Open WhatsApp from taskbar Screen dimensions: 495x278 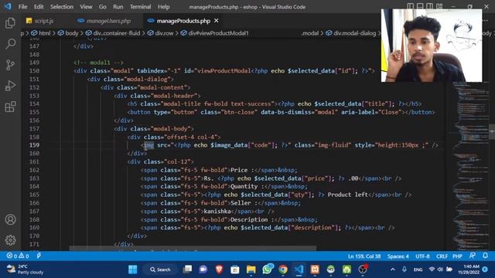(x=268, y=270)
